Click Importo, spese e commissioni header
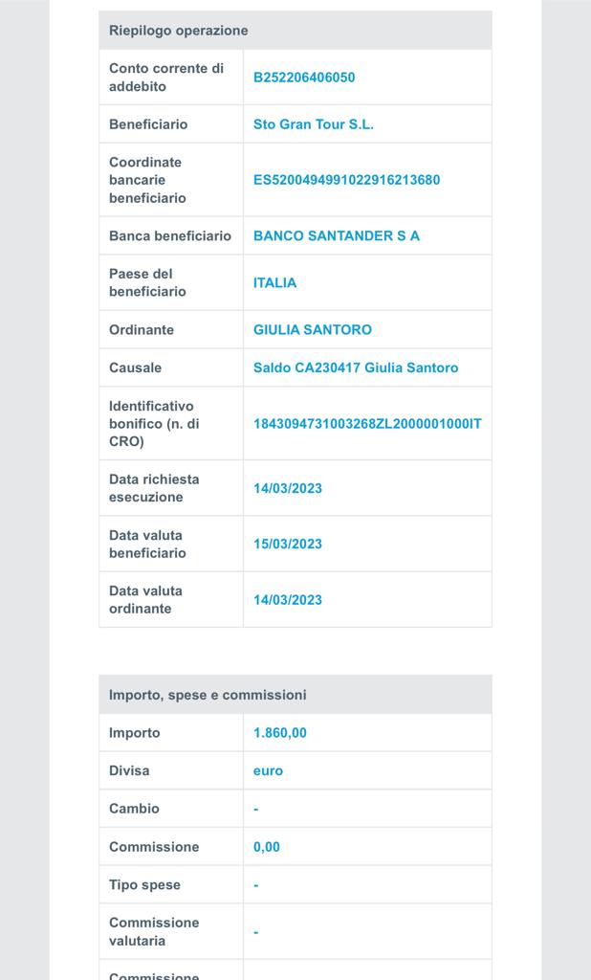591x980 pixels. (x=208, y=695)
